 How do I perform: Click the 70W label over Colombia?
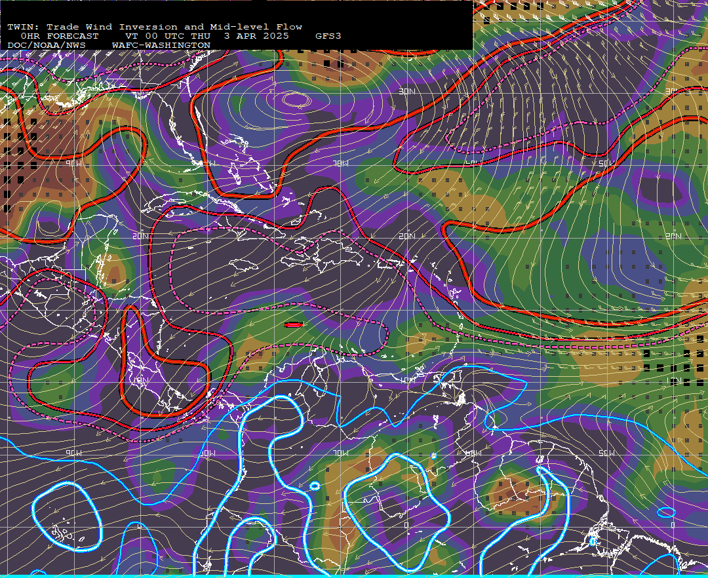coord(340,453)
